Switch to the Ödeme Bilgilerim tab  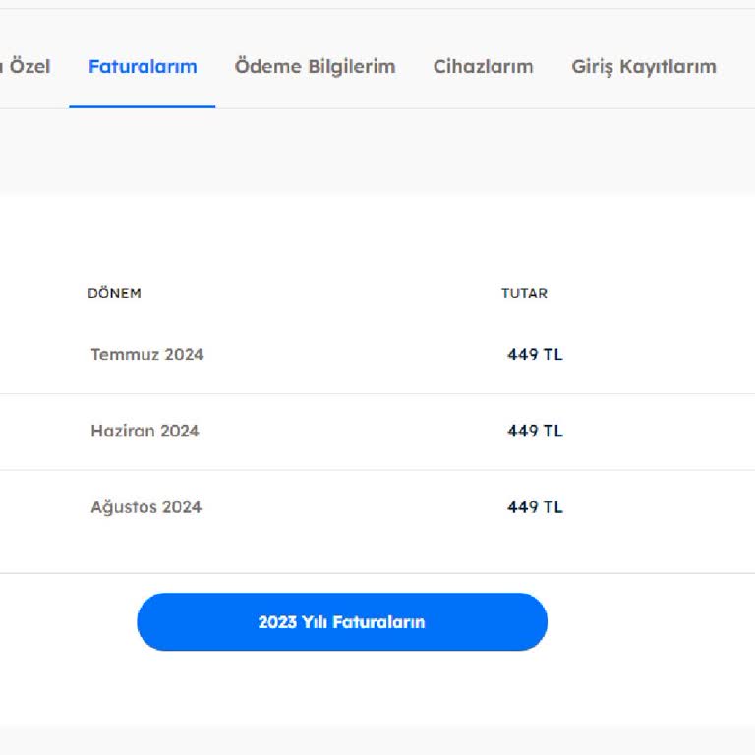[x=315, y=67]
